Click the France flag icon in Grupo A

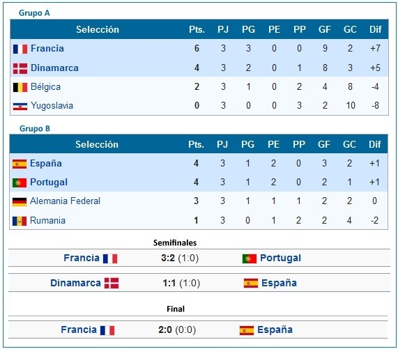point(20,49)
